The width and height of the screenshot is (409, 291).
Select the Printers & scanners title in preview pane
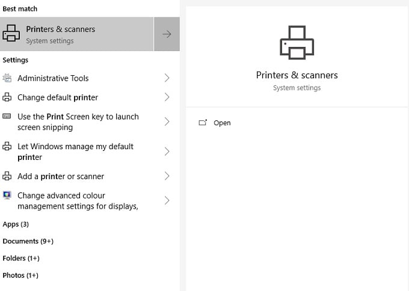coord(297,75)
